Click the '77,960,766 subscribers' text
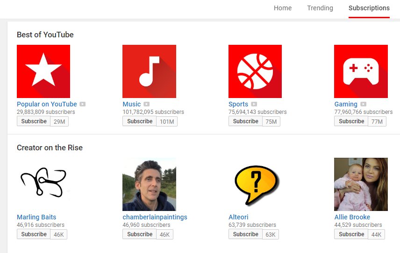 point(364,112)
